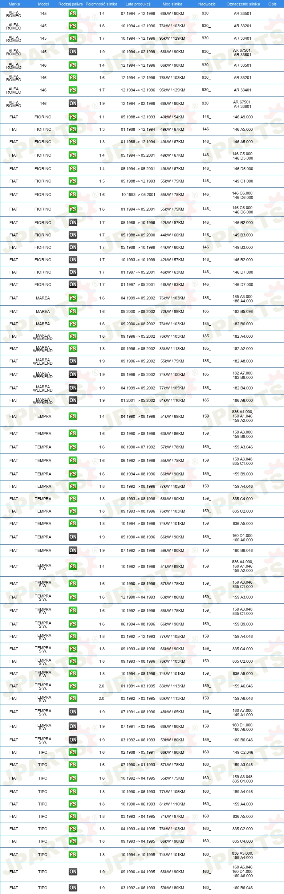The image size is (284, 894).
Task: Click engine capacity value 1.5
Action: click(102, 181)
